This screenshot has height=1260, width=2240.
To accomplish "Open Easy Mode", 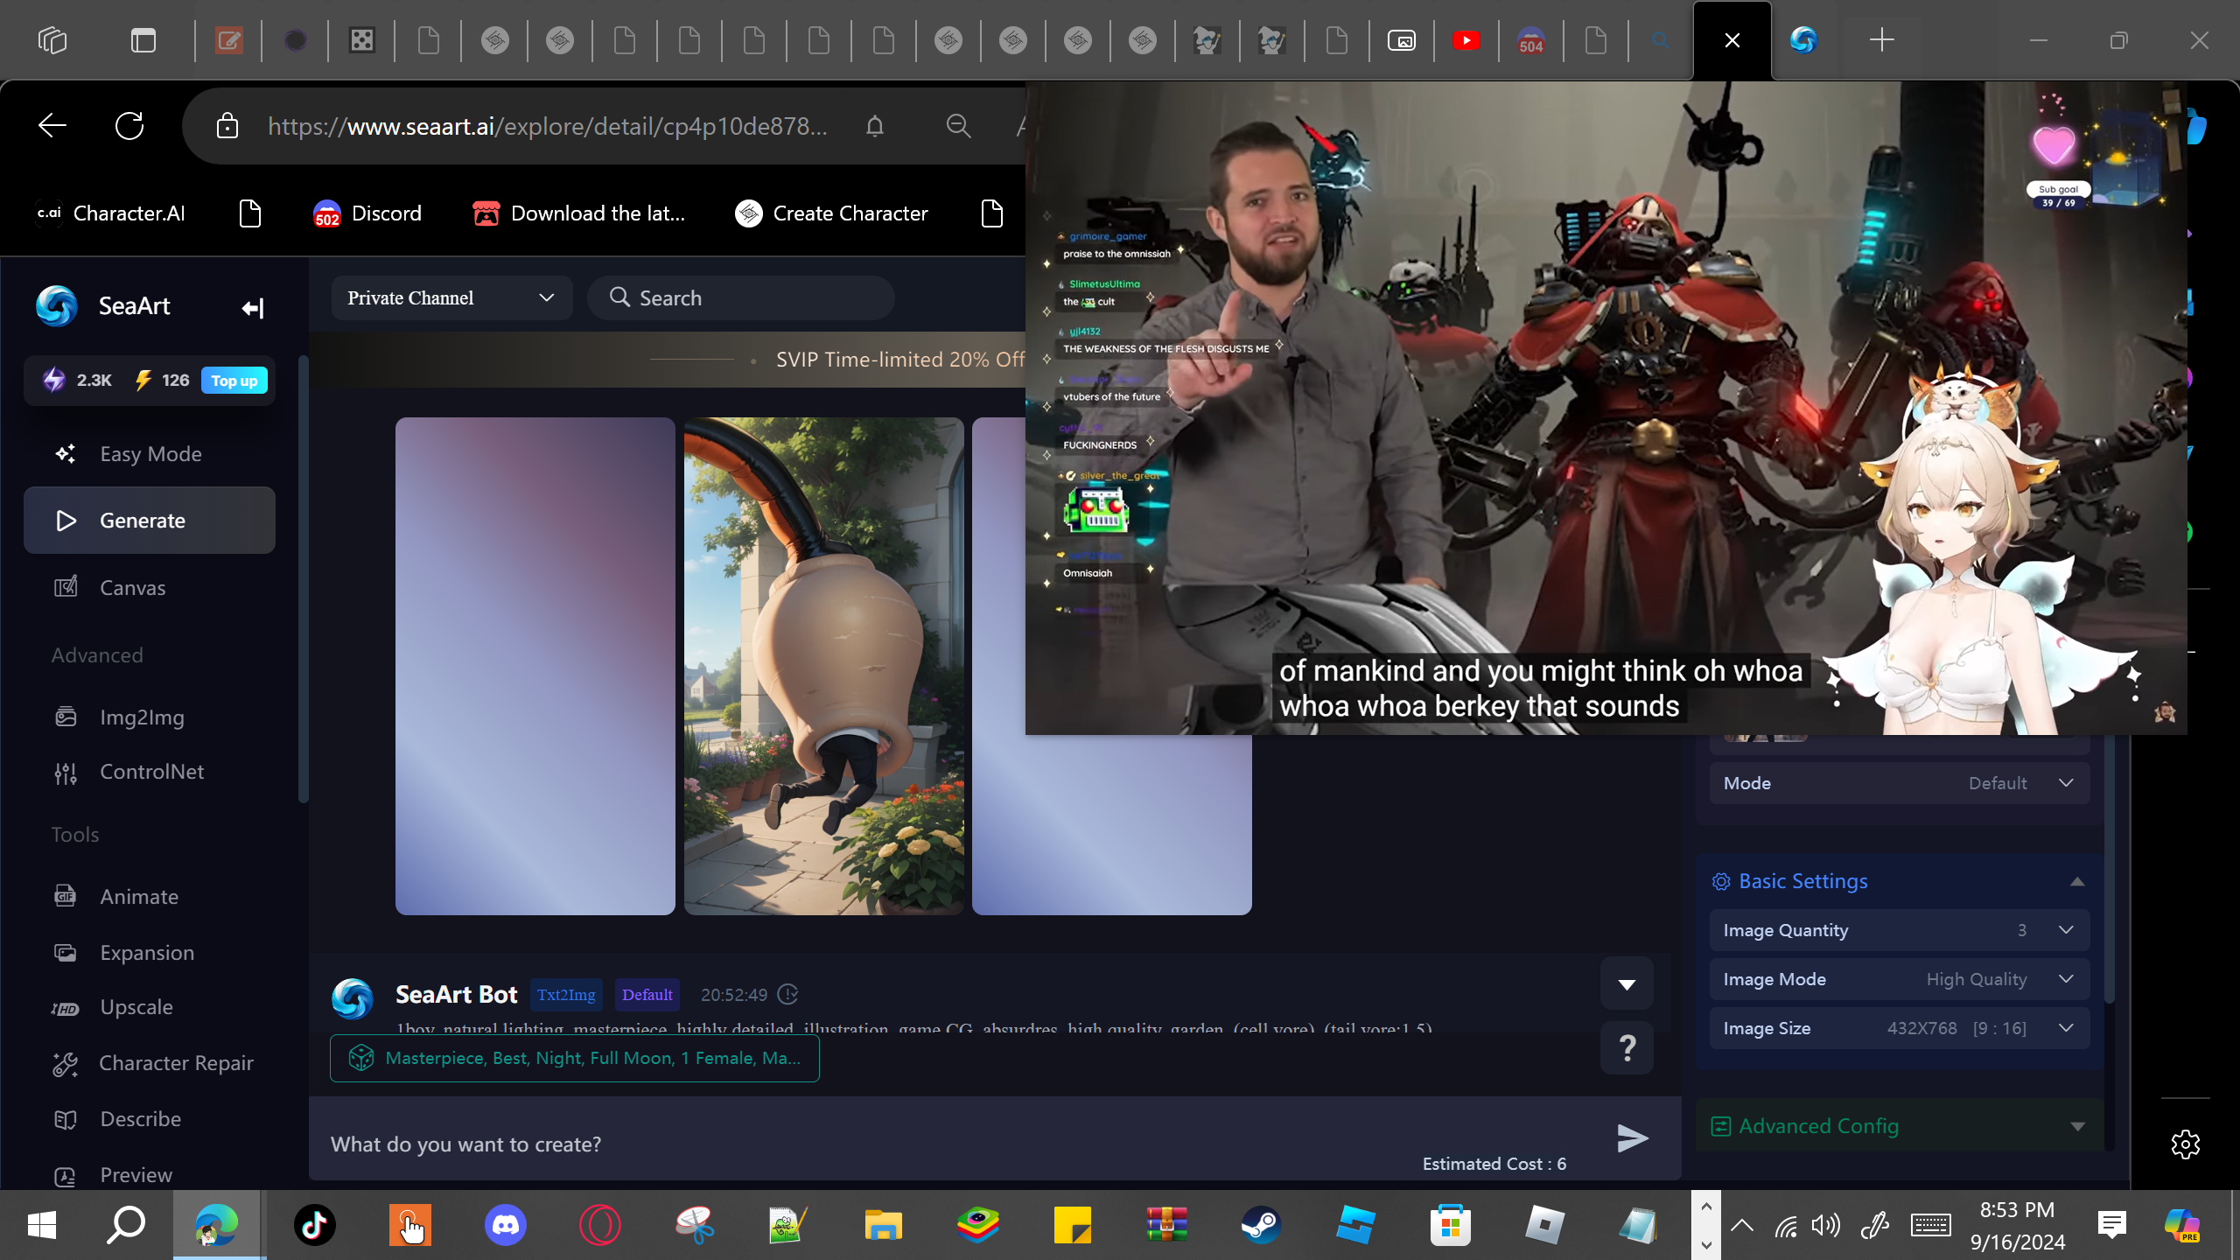I will pyautogui.click(x=150, y=454).
